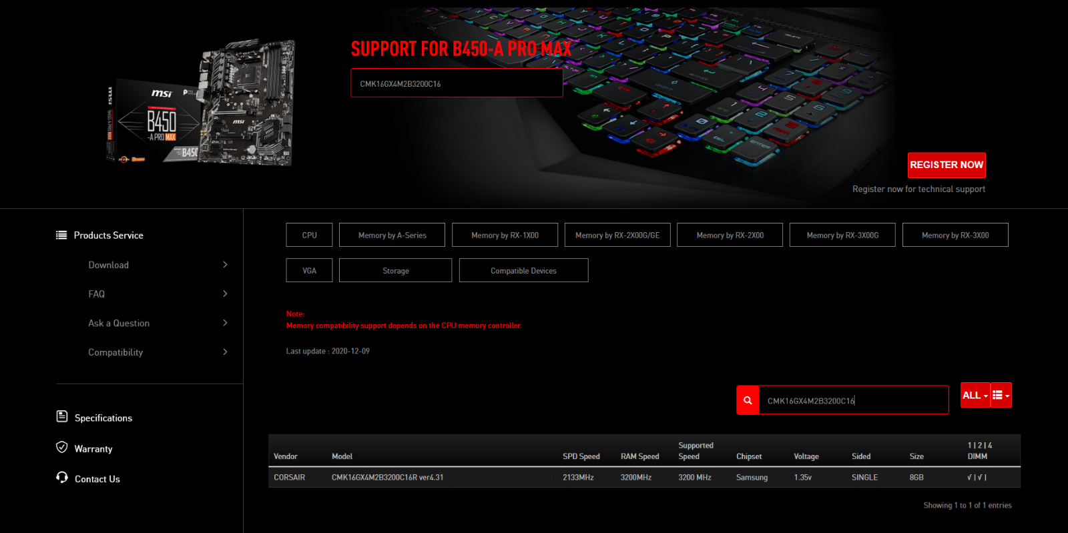Sort by Sided column header
Screen dimensions: 1068x533
(x=861, y=456)
